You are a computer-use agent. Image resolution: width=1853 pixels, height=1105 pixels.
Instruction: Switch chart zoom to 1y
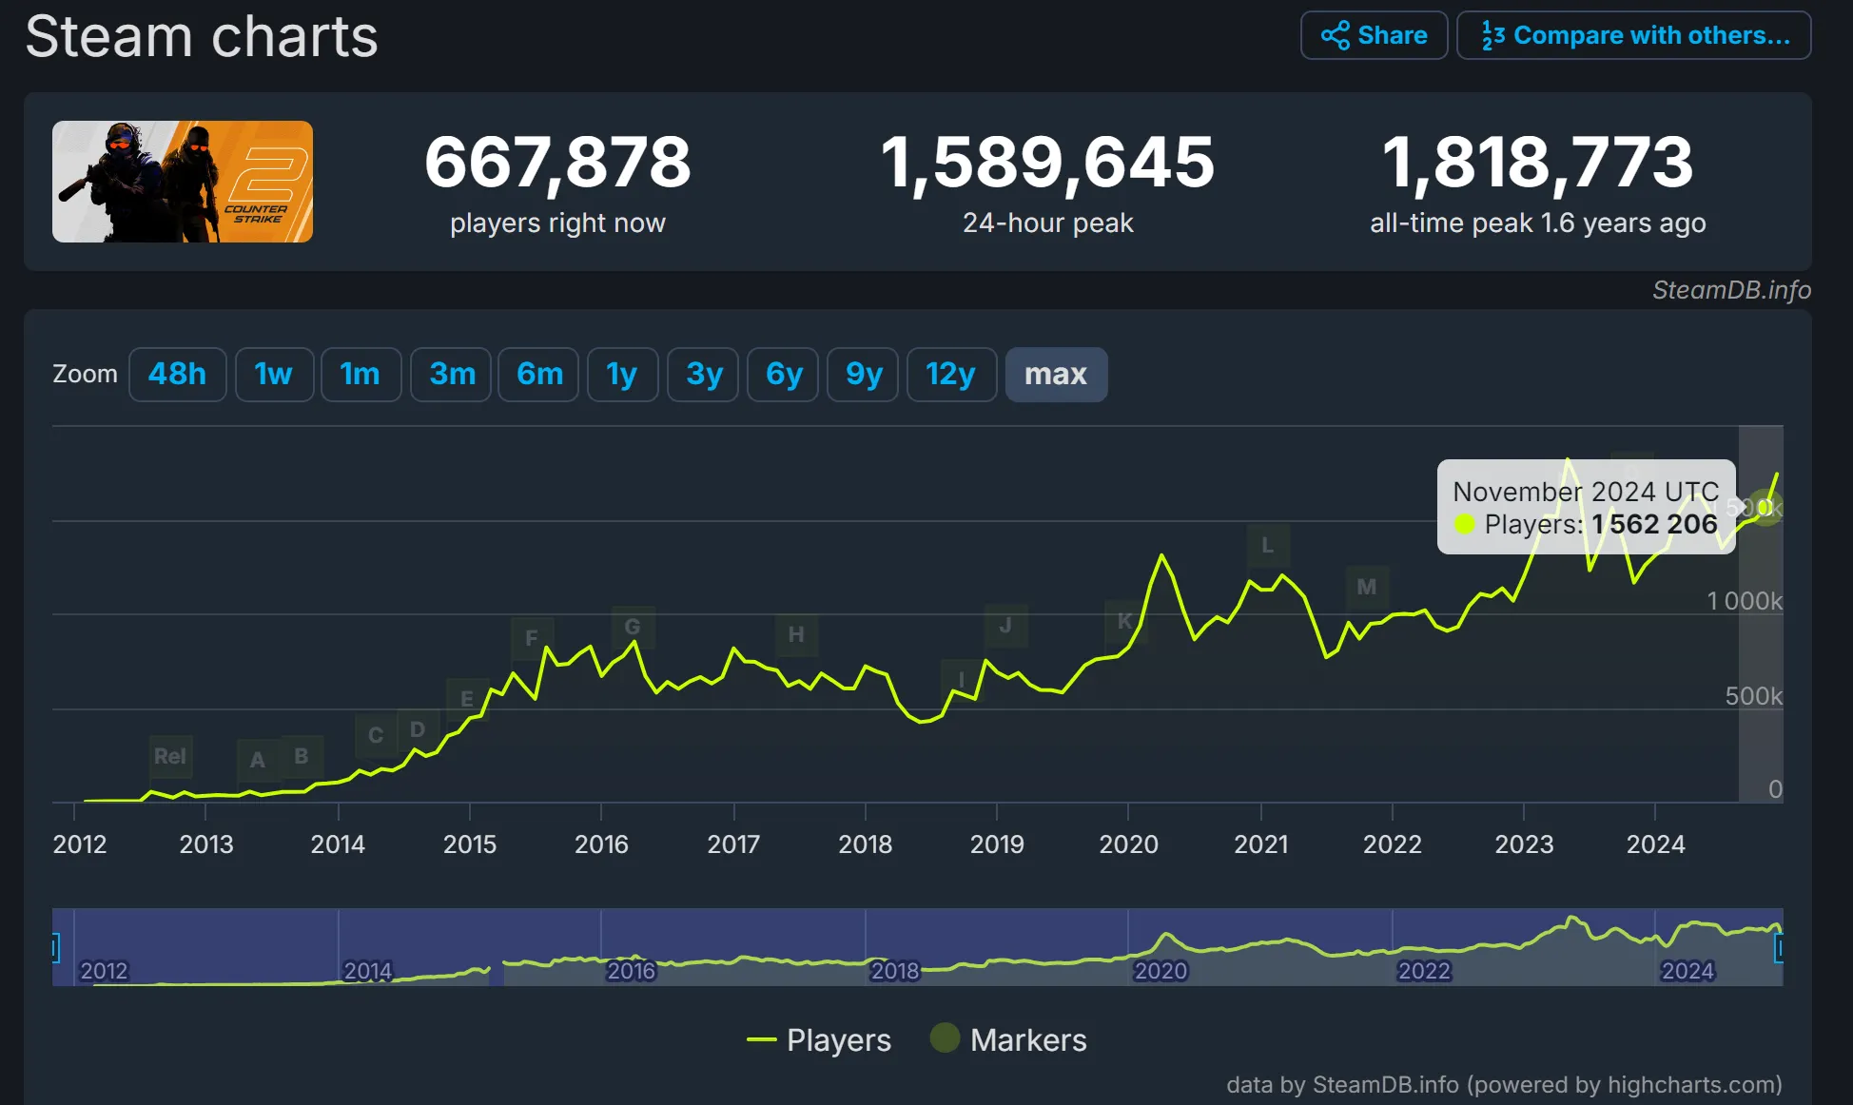click(622, 374)
